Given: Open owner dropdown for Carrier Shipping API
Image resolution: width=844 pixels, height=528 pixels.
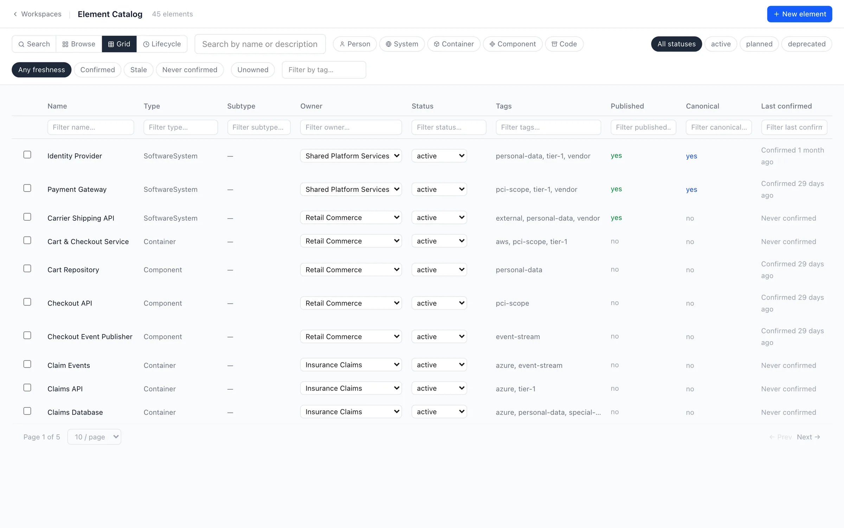Looking at the screenshot, I should click(x=351, y=218).
